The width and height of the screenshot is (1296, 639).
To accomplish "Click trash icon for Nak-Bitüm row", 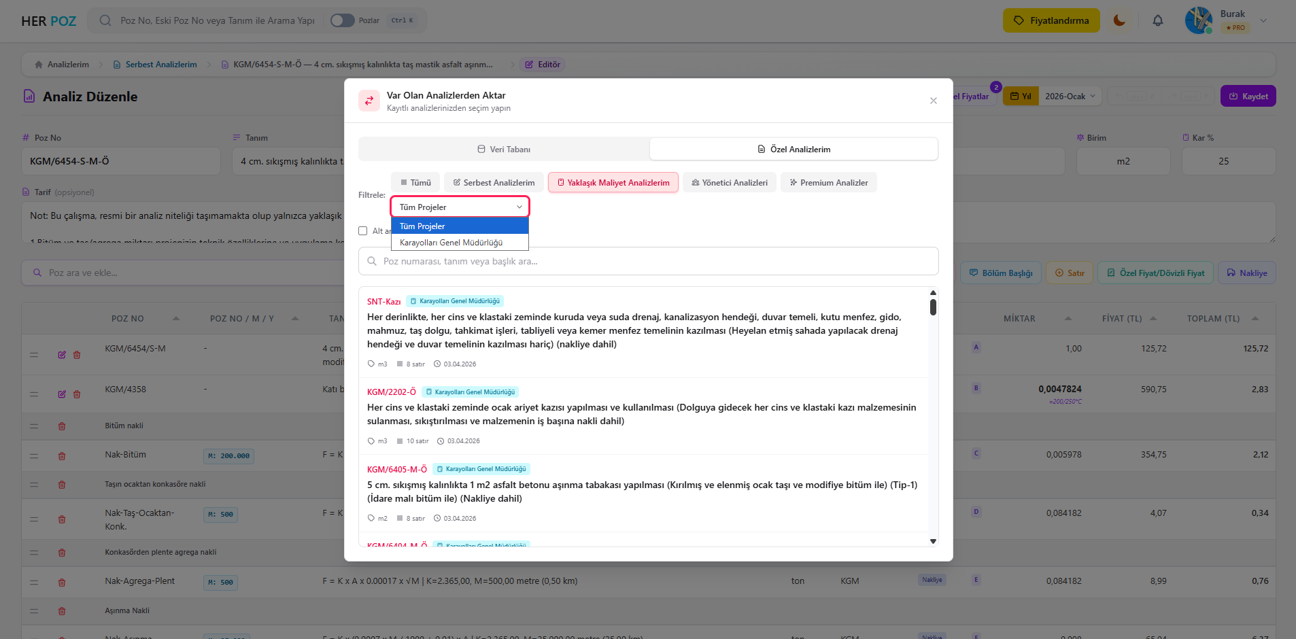I will coord(62,456).
